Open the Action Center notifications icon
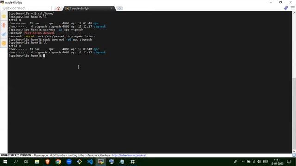Screen dimensions: 296x166 click(289, 162)
